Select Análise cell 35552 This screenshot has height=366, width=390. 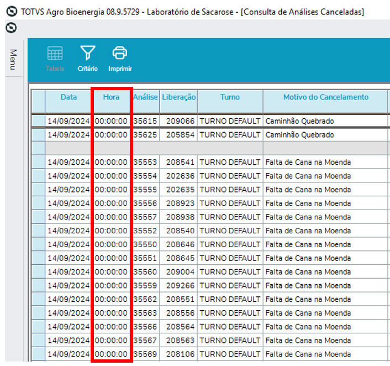[x=145, y=231]
